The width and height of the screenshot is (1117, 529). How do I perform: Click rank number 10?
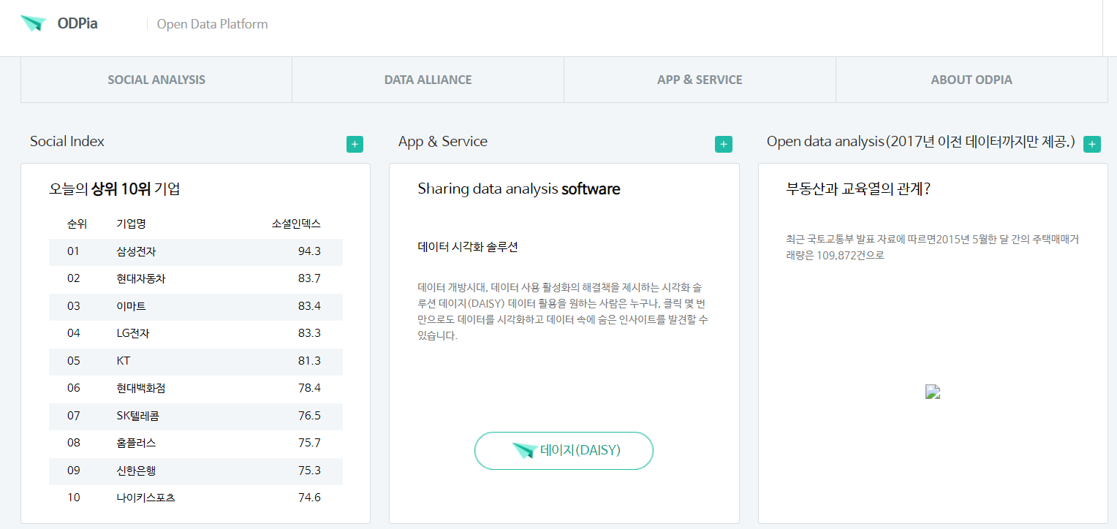[x=73, y=498]
